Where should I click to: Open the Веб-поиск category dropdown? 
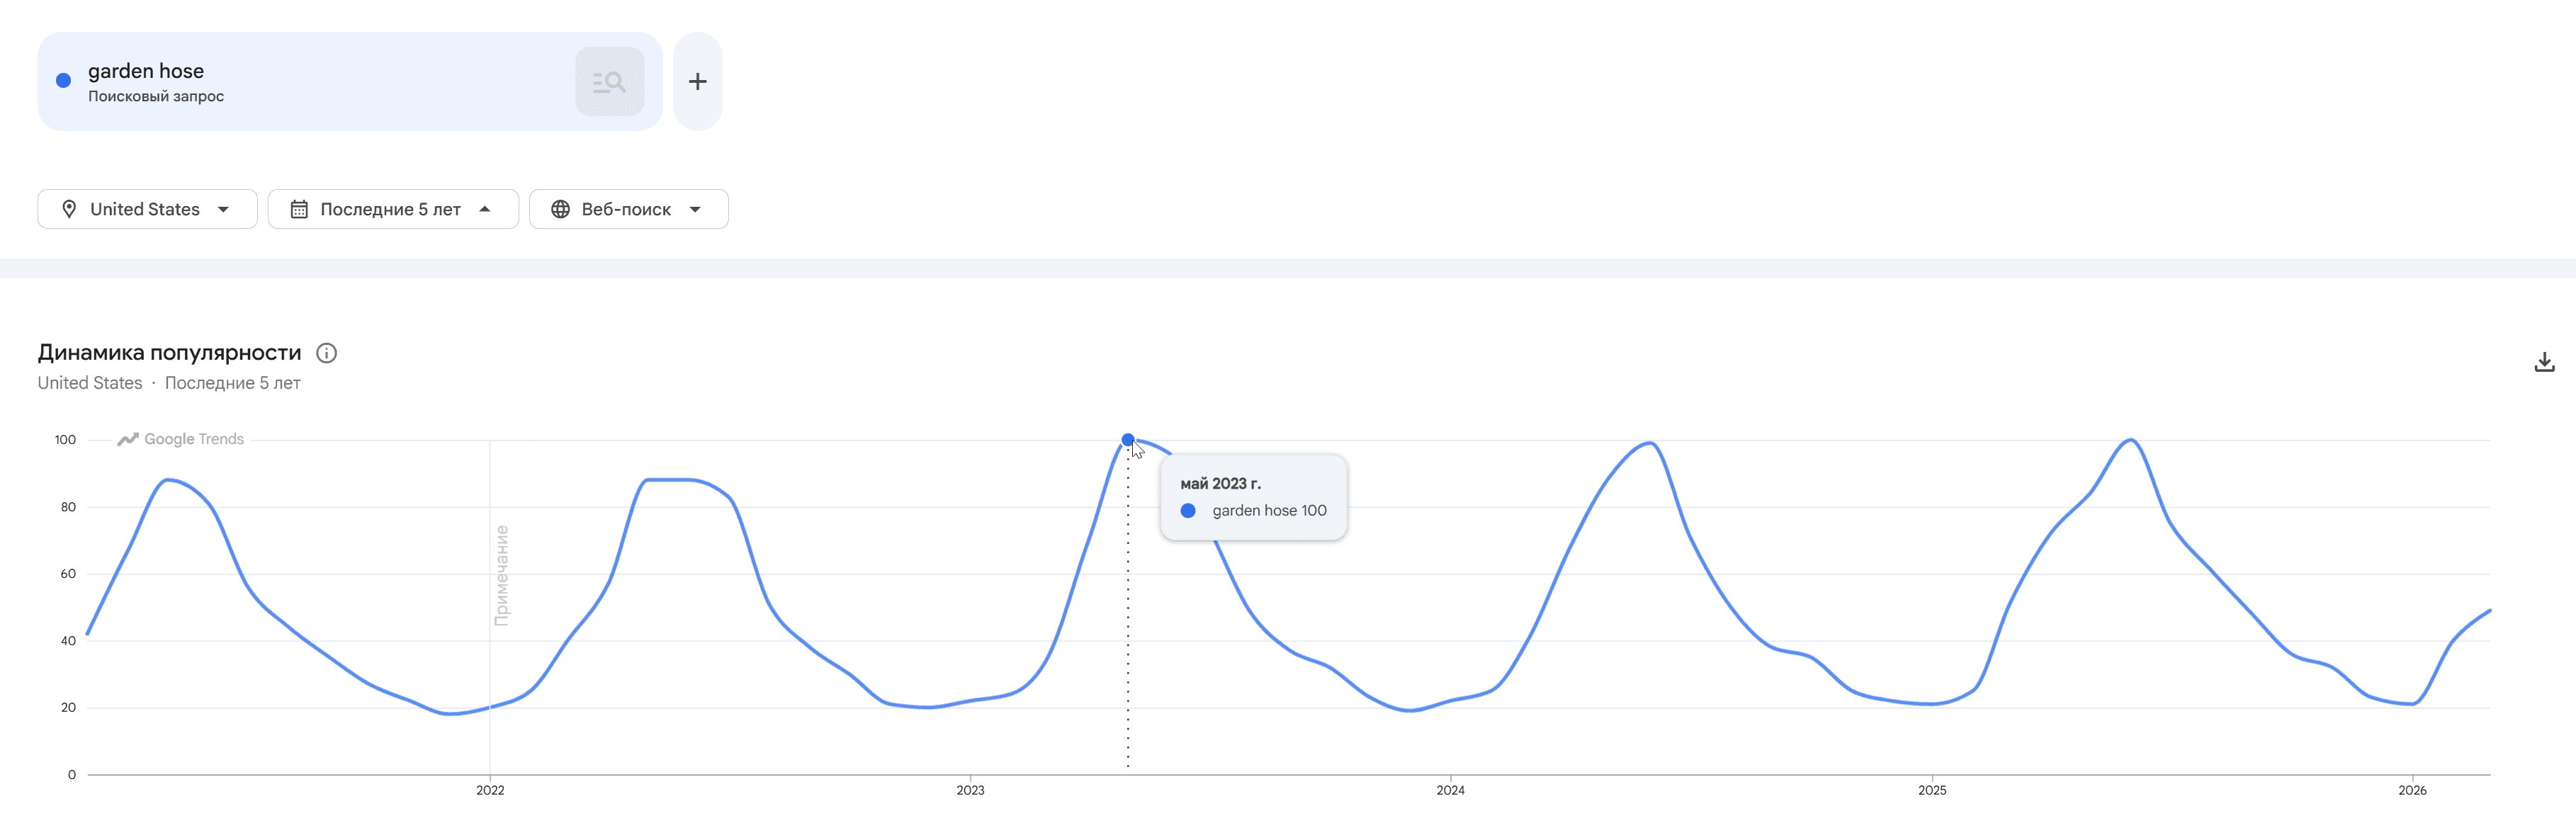[628, 208]
